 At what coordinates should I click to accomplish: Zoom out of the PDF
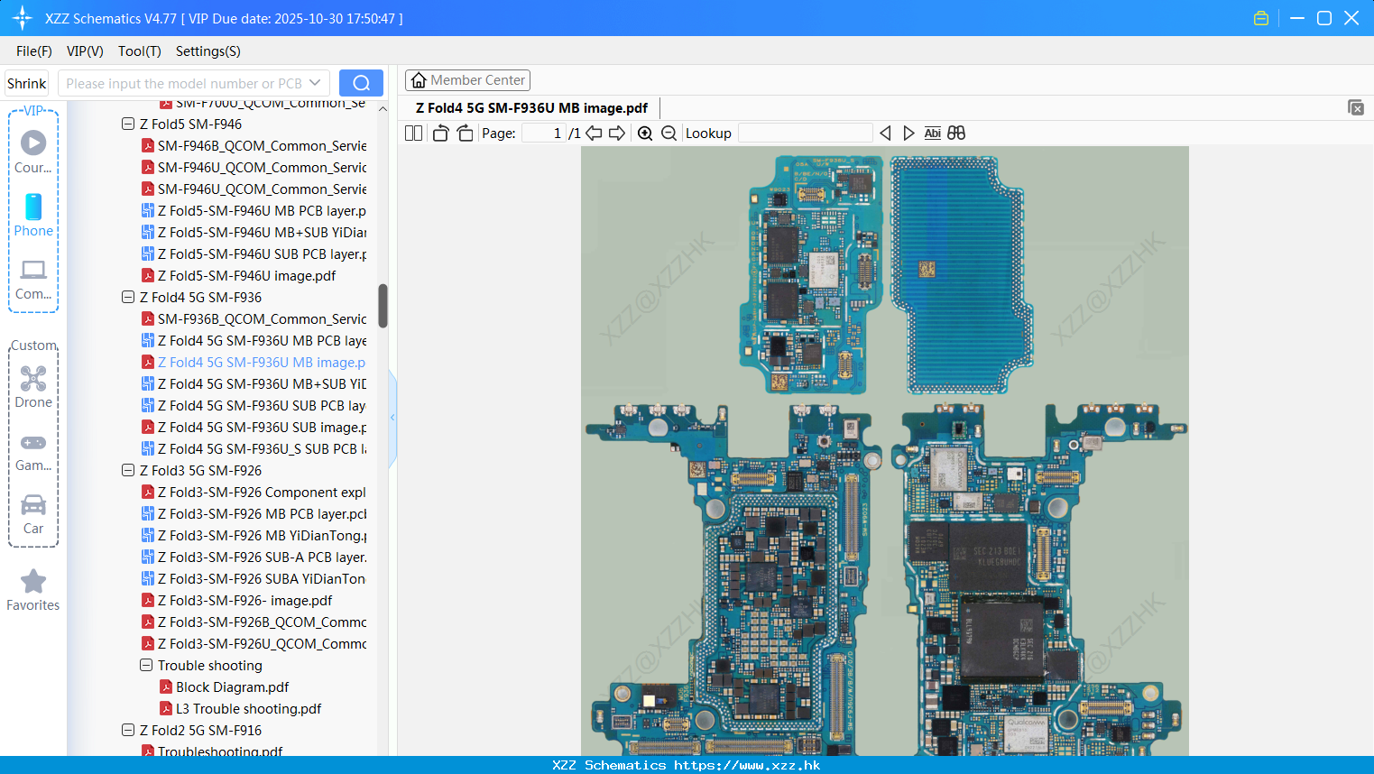[669, 134]
